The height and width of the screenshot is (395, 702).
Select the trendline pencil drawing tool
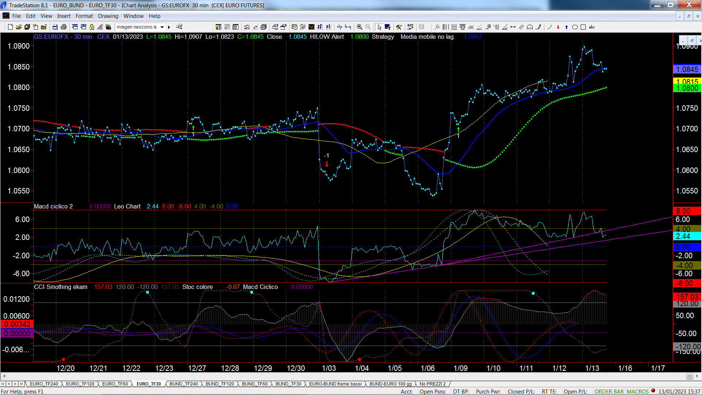(538, 27)
